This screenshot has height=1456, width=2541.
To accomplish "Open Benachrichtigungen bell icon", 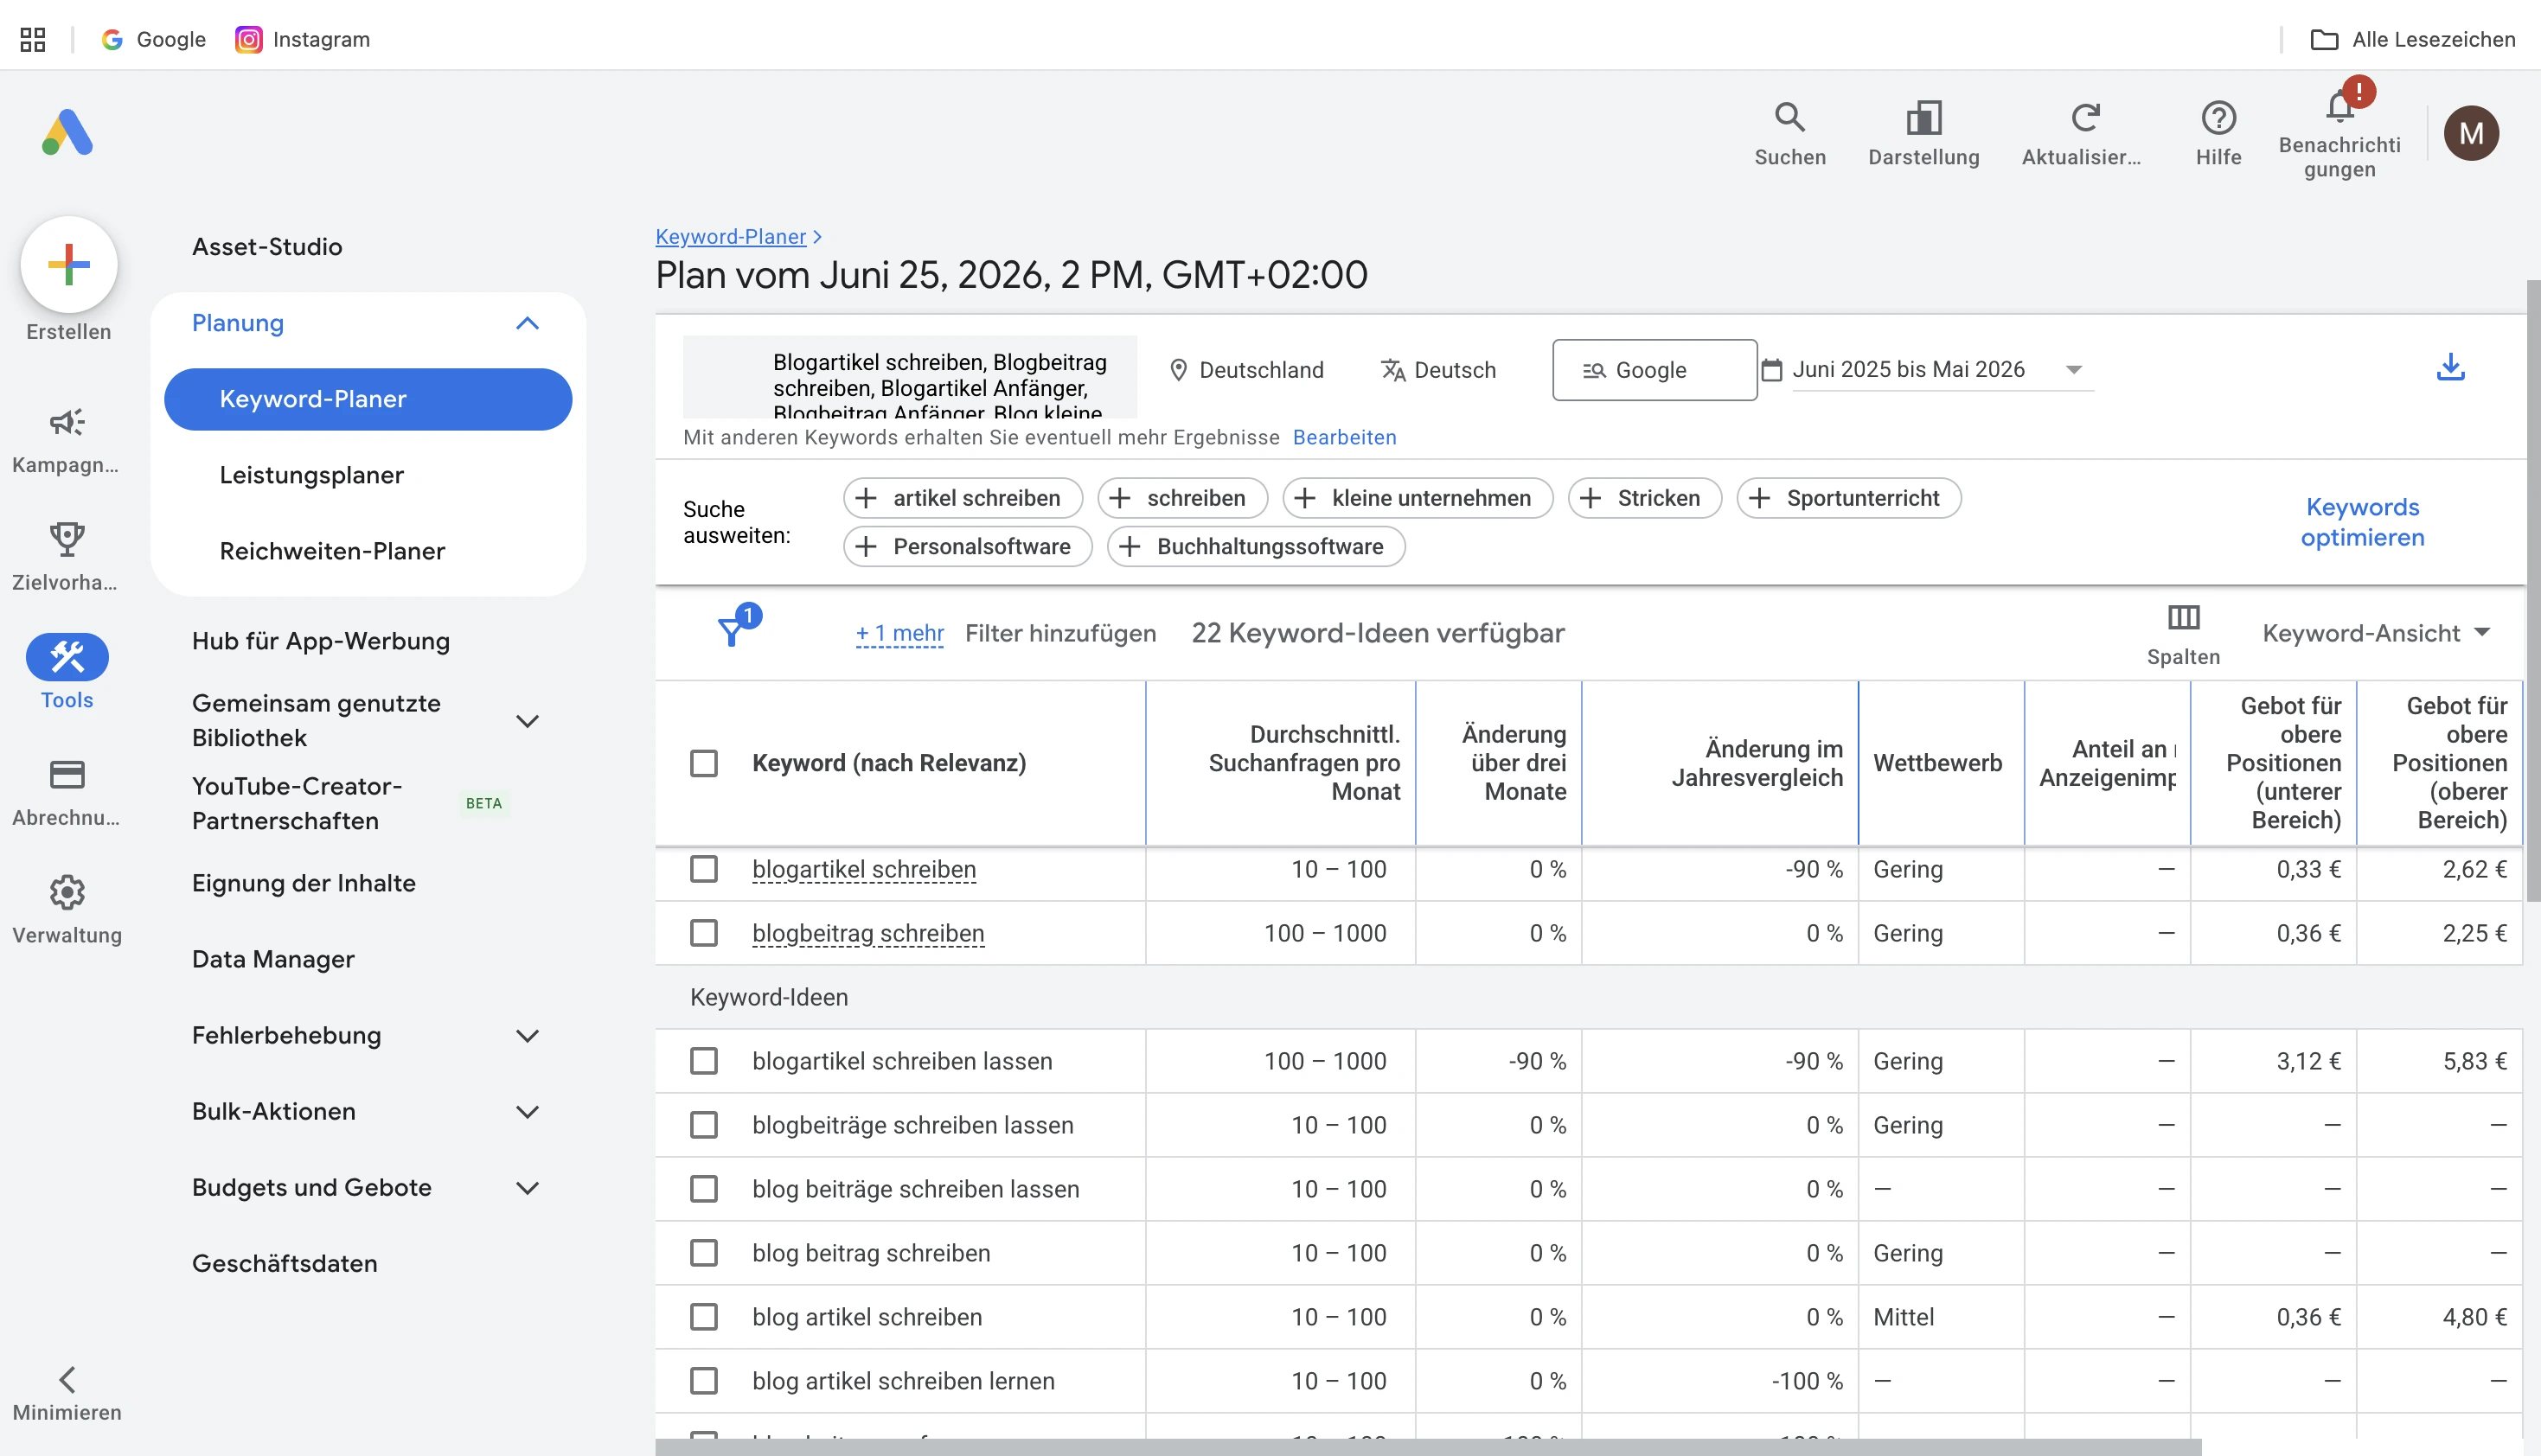I will 2339,106.
